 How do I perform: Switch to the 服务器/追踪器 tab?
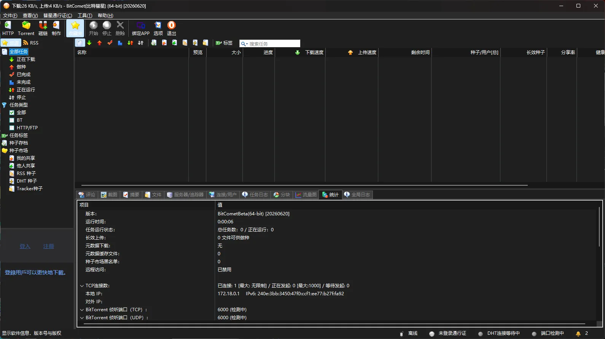[x=185, y=195]
